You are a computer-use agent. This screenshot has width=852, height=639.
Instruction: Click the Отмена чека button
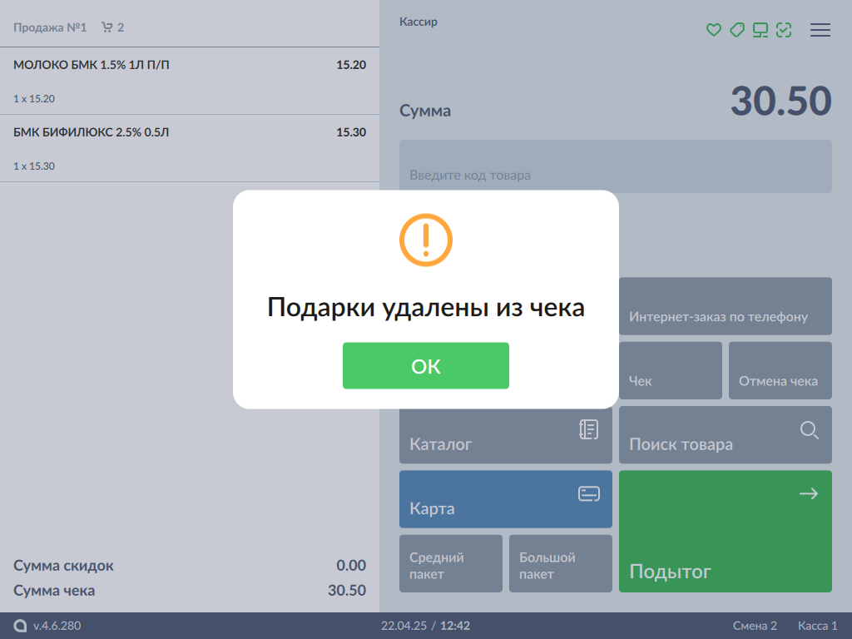[x=780, y=371]
